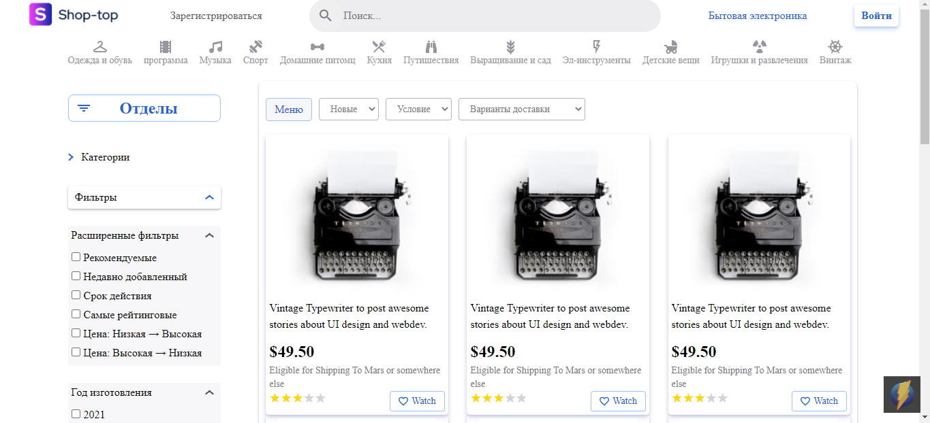Click Watch on the third typewriter card
This screenshot has width=930, height=423.
click(819, 401)
